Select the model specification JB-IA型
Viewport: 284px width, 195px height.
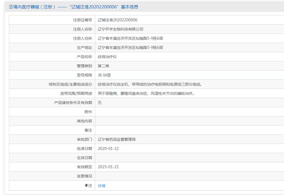[x=104, y=75]
